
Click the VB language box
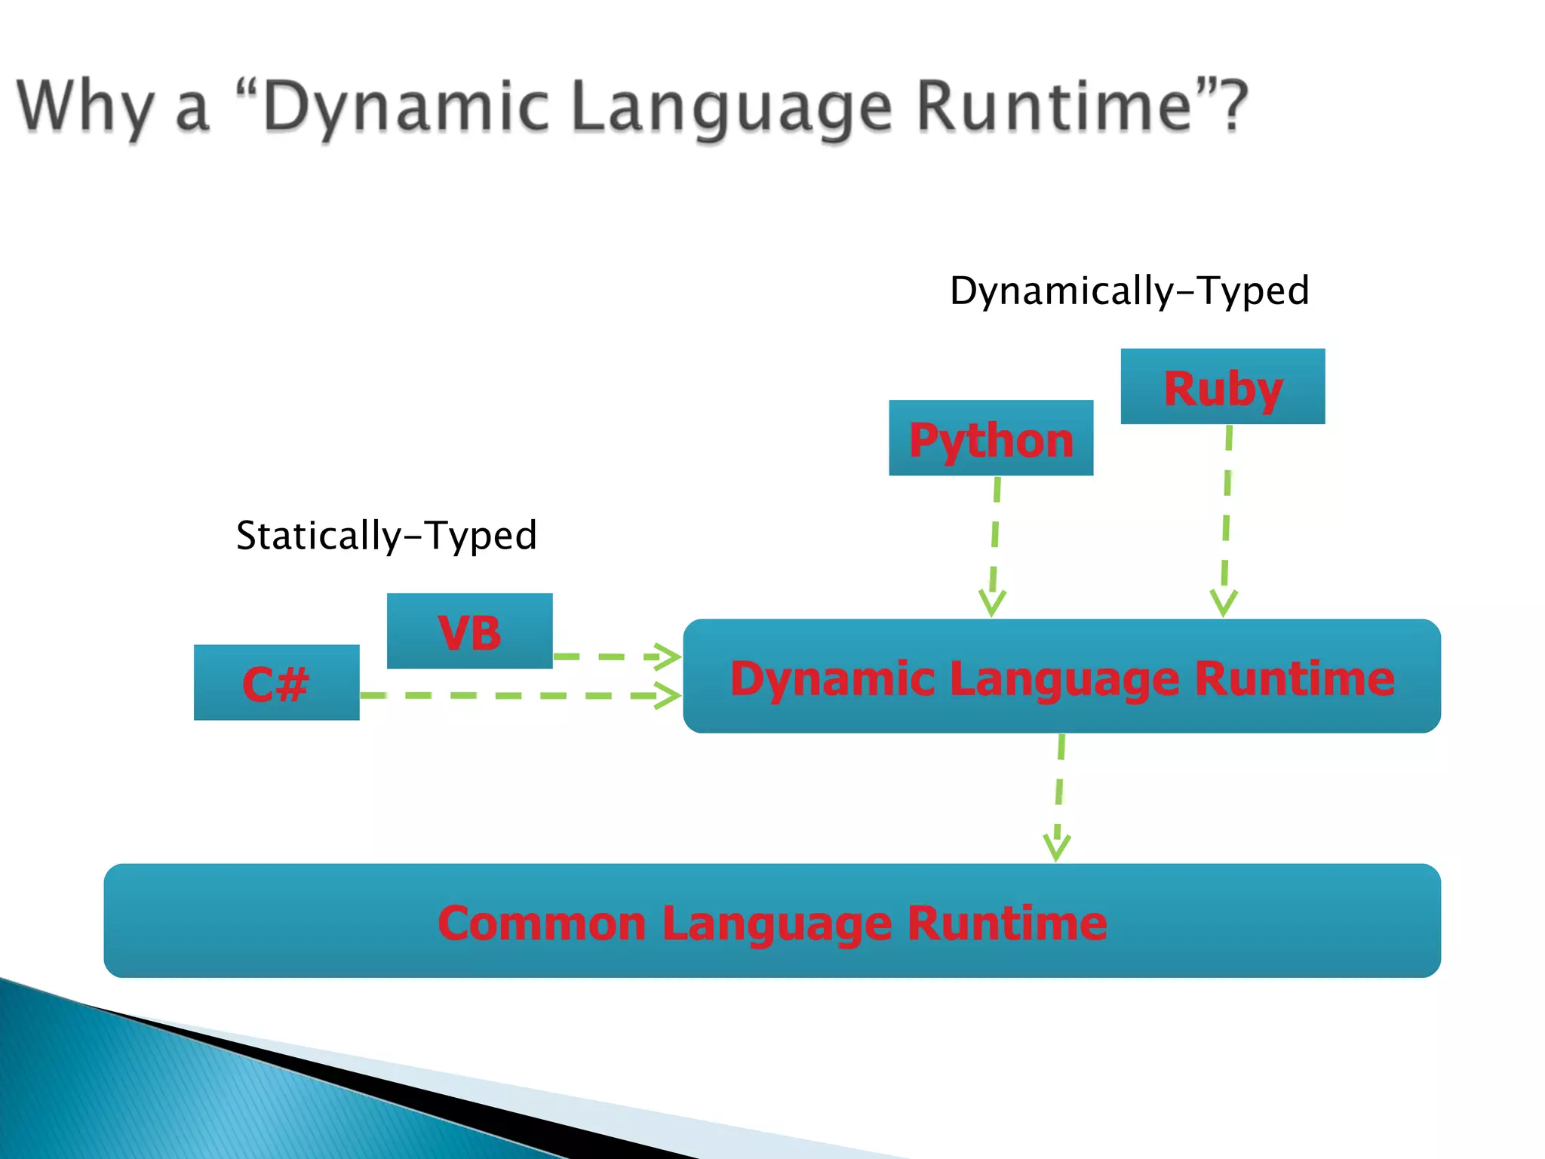[469, 632]
